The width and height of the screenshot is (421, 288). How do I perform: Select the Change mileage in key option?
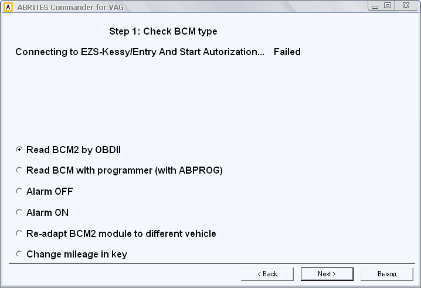[19, 255]
